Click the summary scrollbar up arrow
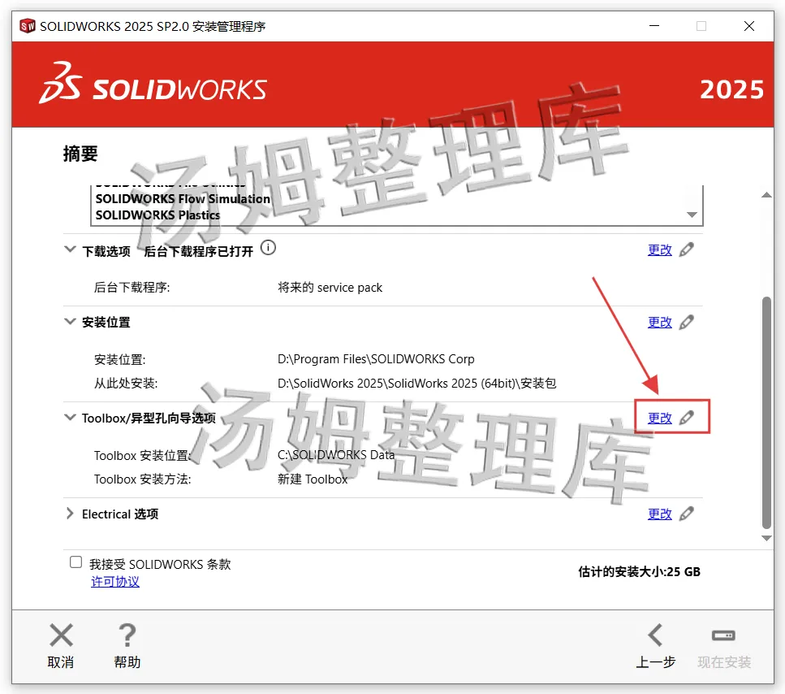The height and width of the screenshot is (694, 785). pos(766,195)
